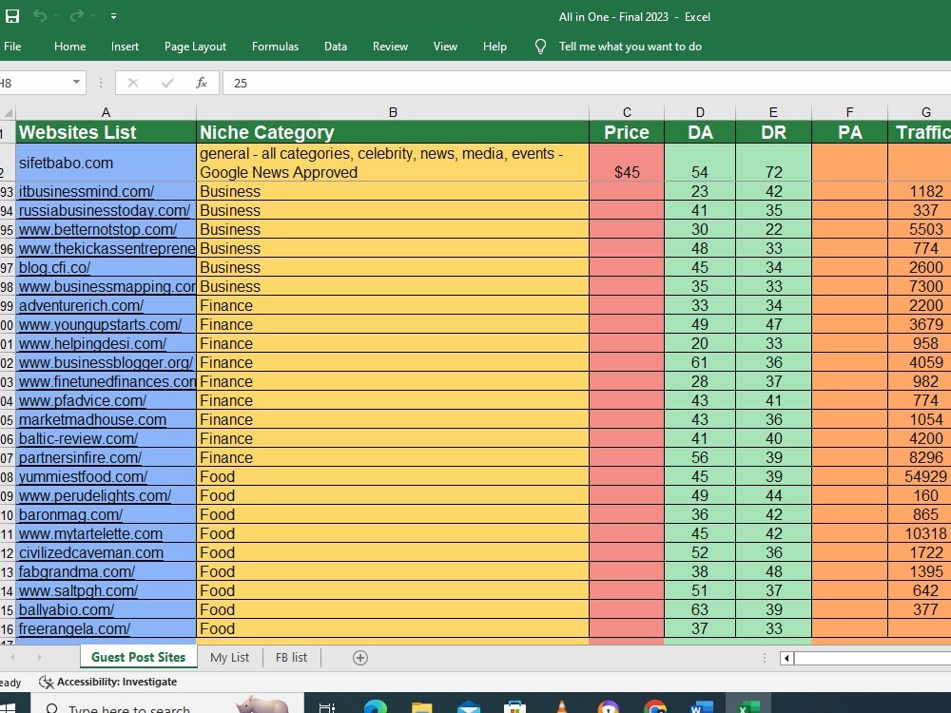Select the Guest Post Sites sheet tab
951x713 pixels.
point(138,657)
